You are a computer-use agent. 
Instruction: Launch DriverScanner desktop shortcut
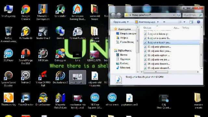tap(43, 99)
